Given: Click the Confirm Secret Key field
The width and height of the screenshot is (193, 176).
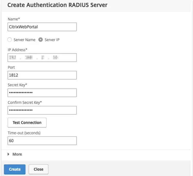Looking at the screenshot, I should (42, 110).
